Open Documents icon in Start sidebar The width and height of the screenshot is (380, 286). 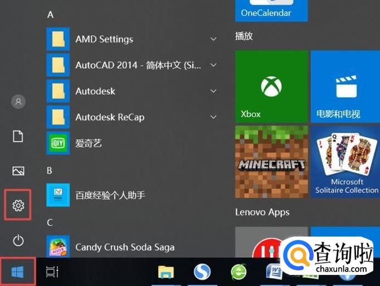pos(18,136)
